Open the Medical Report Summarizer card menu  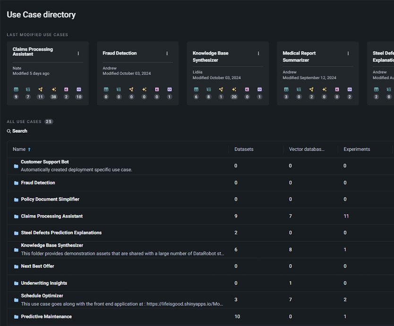(348, 53)
